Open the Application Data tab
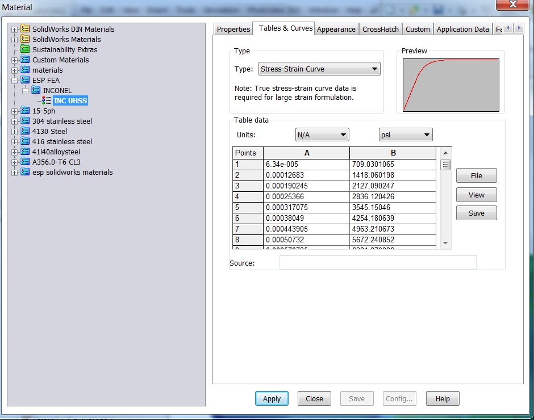Screen dimensions: 534x420 tap(462, 30)
